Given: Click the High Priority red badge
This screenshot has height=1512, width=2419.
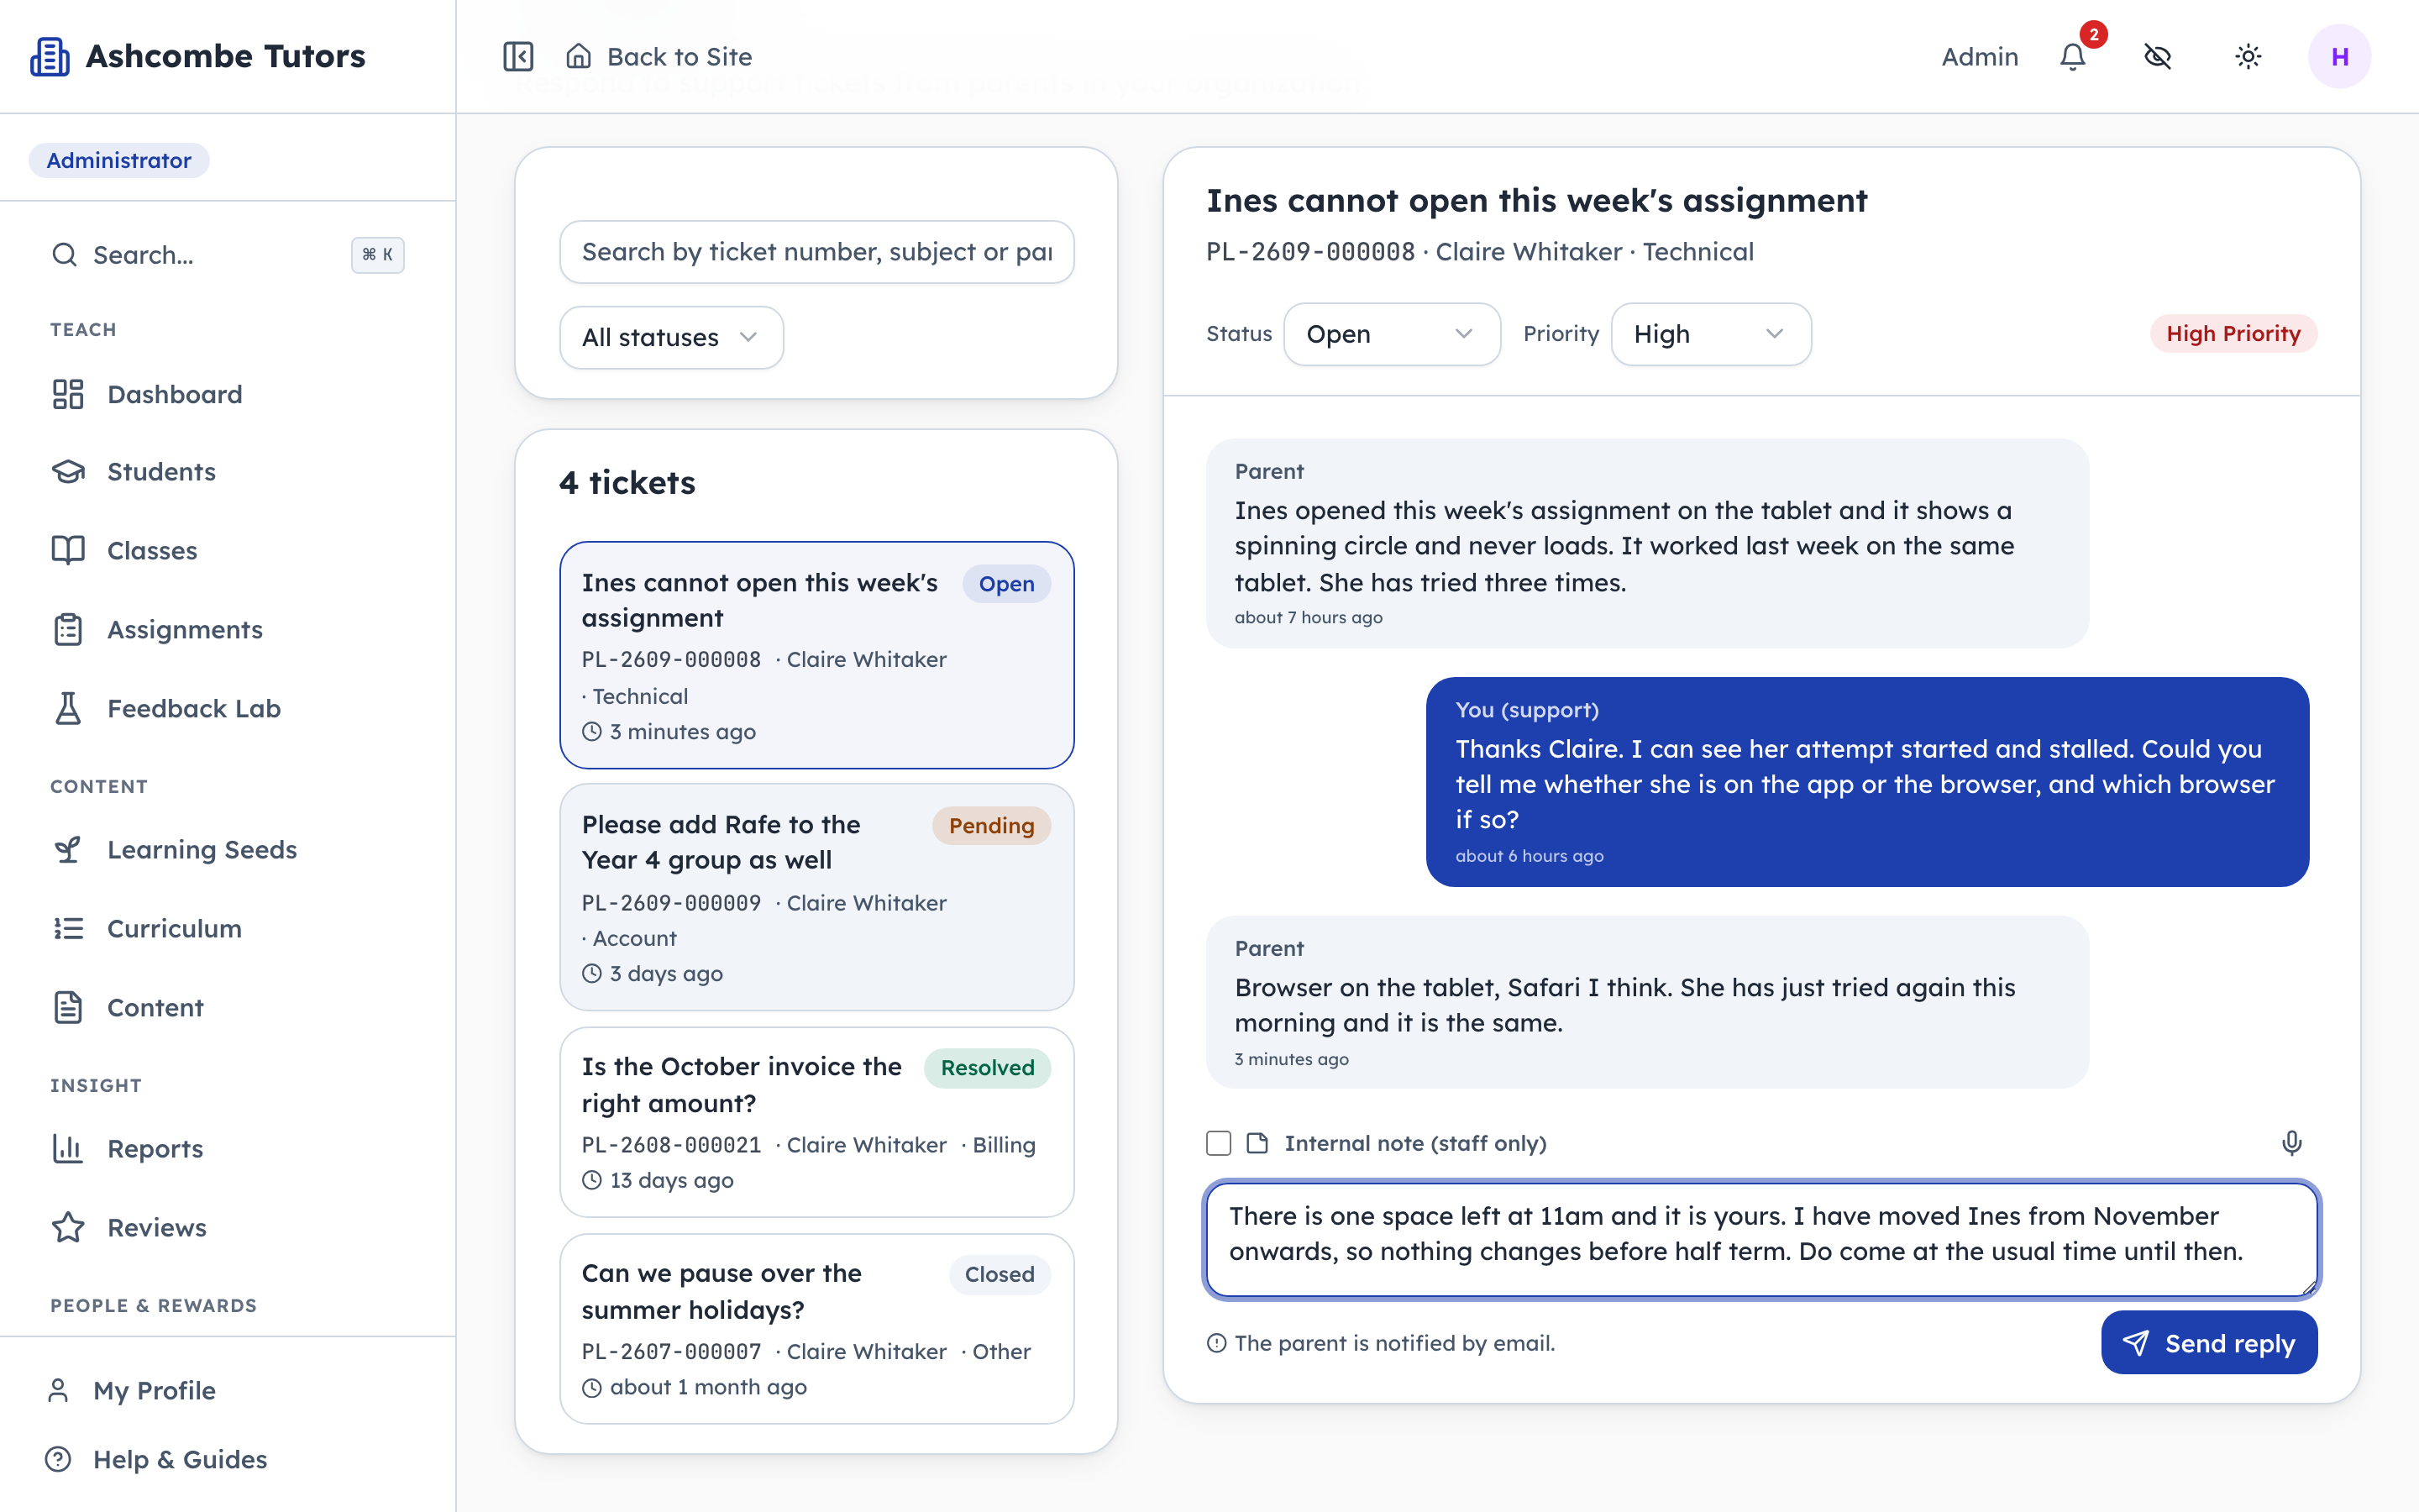Looking at the screenshot, I should point(2233,333).
